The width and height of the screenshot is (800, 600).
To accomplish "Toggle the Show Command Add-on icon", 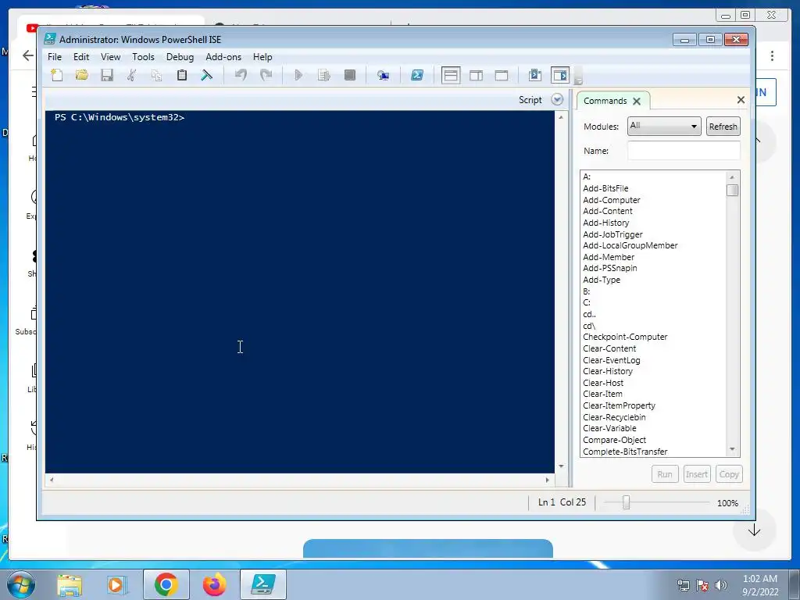I will (x=559, y=76).
